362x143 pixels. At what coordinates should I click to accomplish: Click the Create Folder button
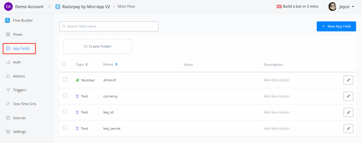point(98,46)
